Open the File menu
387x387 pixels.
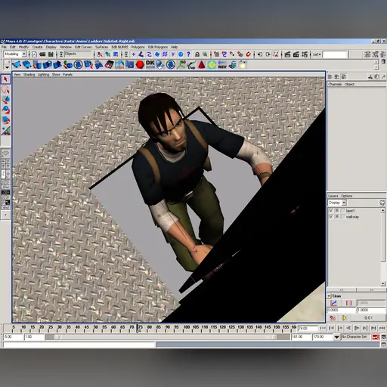(4, 47)
